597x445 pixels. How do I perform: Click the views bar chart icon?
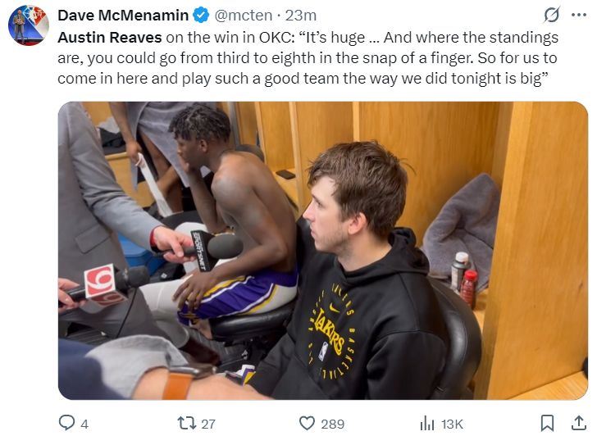[x=427, y=424]
